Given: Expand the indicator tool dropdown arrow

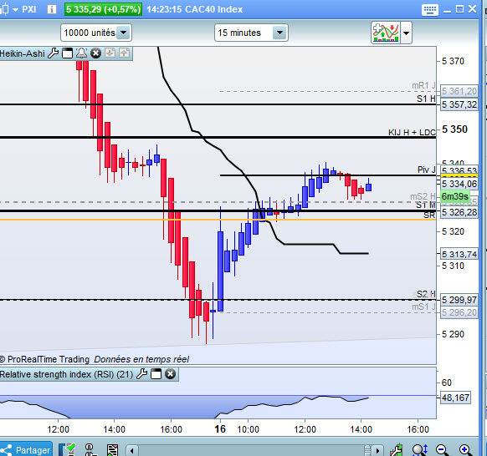Looking at the screenshot, I should pyautogui.click(x=406, y=33).
